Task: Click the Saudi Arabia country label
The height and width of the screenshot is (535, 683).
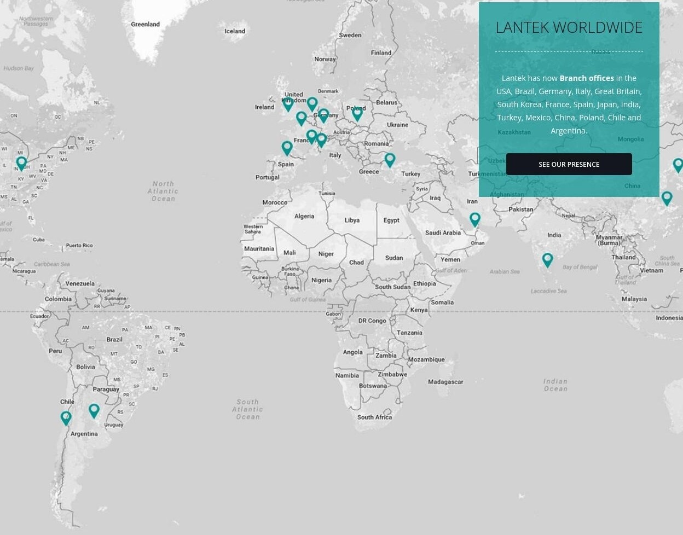Action: 443,232
